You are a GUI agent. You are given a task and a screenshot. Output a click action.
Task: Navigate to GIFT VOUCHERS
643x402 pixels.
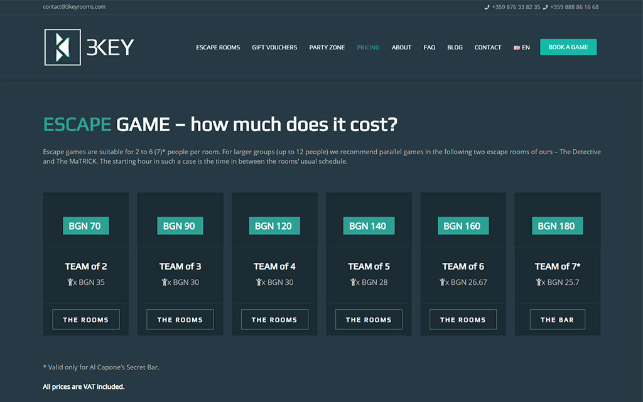click(x=274, y=47)
